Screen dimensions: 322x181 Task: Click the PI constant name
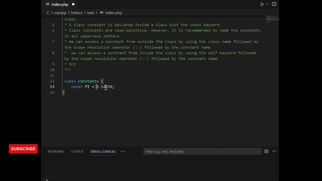87,86
